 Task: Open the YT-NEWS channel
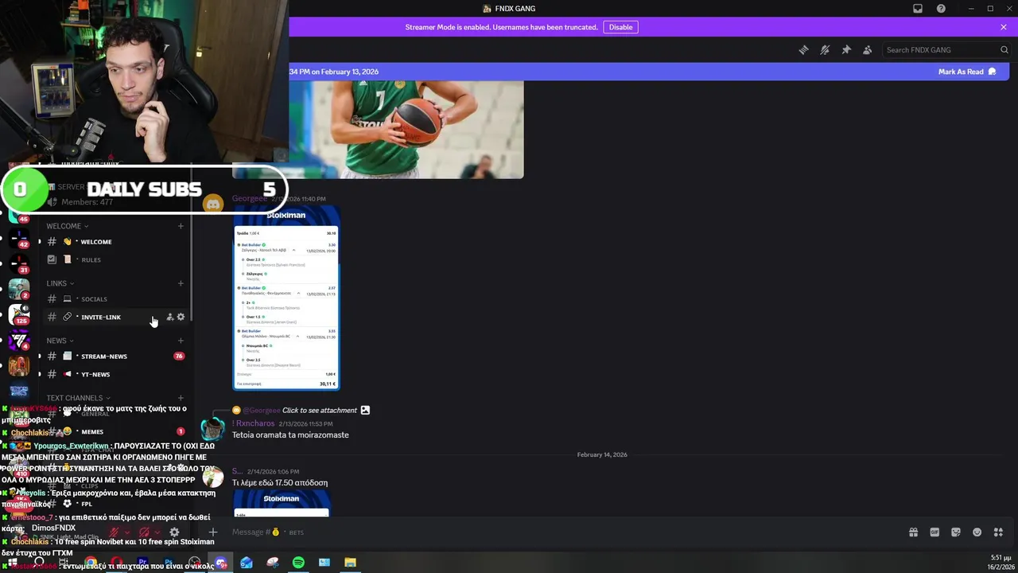tap(115, 374)
